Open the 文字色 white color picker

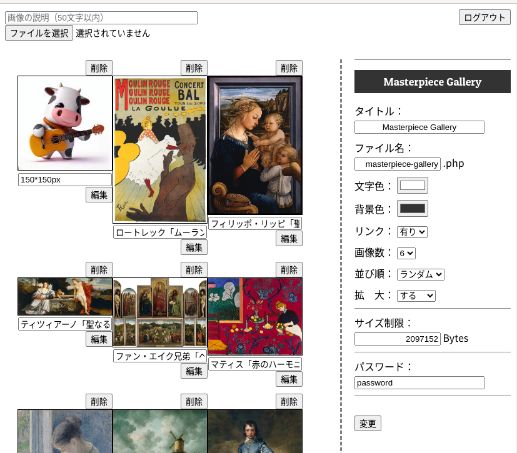413,185
